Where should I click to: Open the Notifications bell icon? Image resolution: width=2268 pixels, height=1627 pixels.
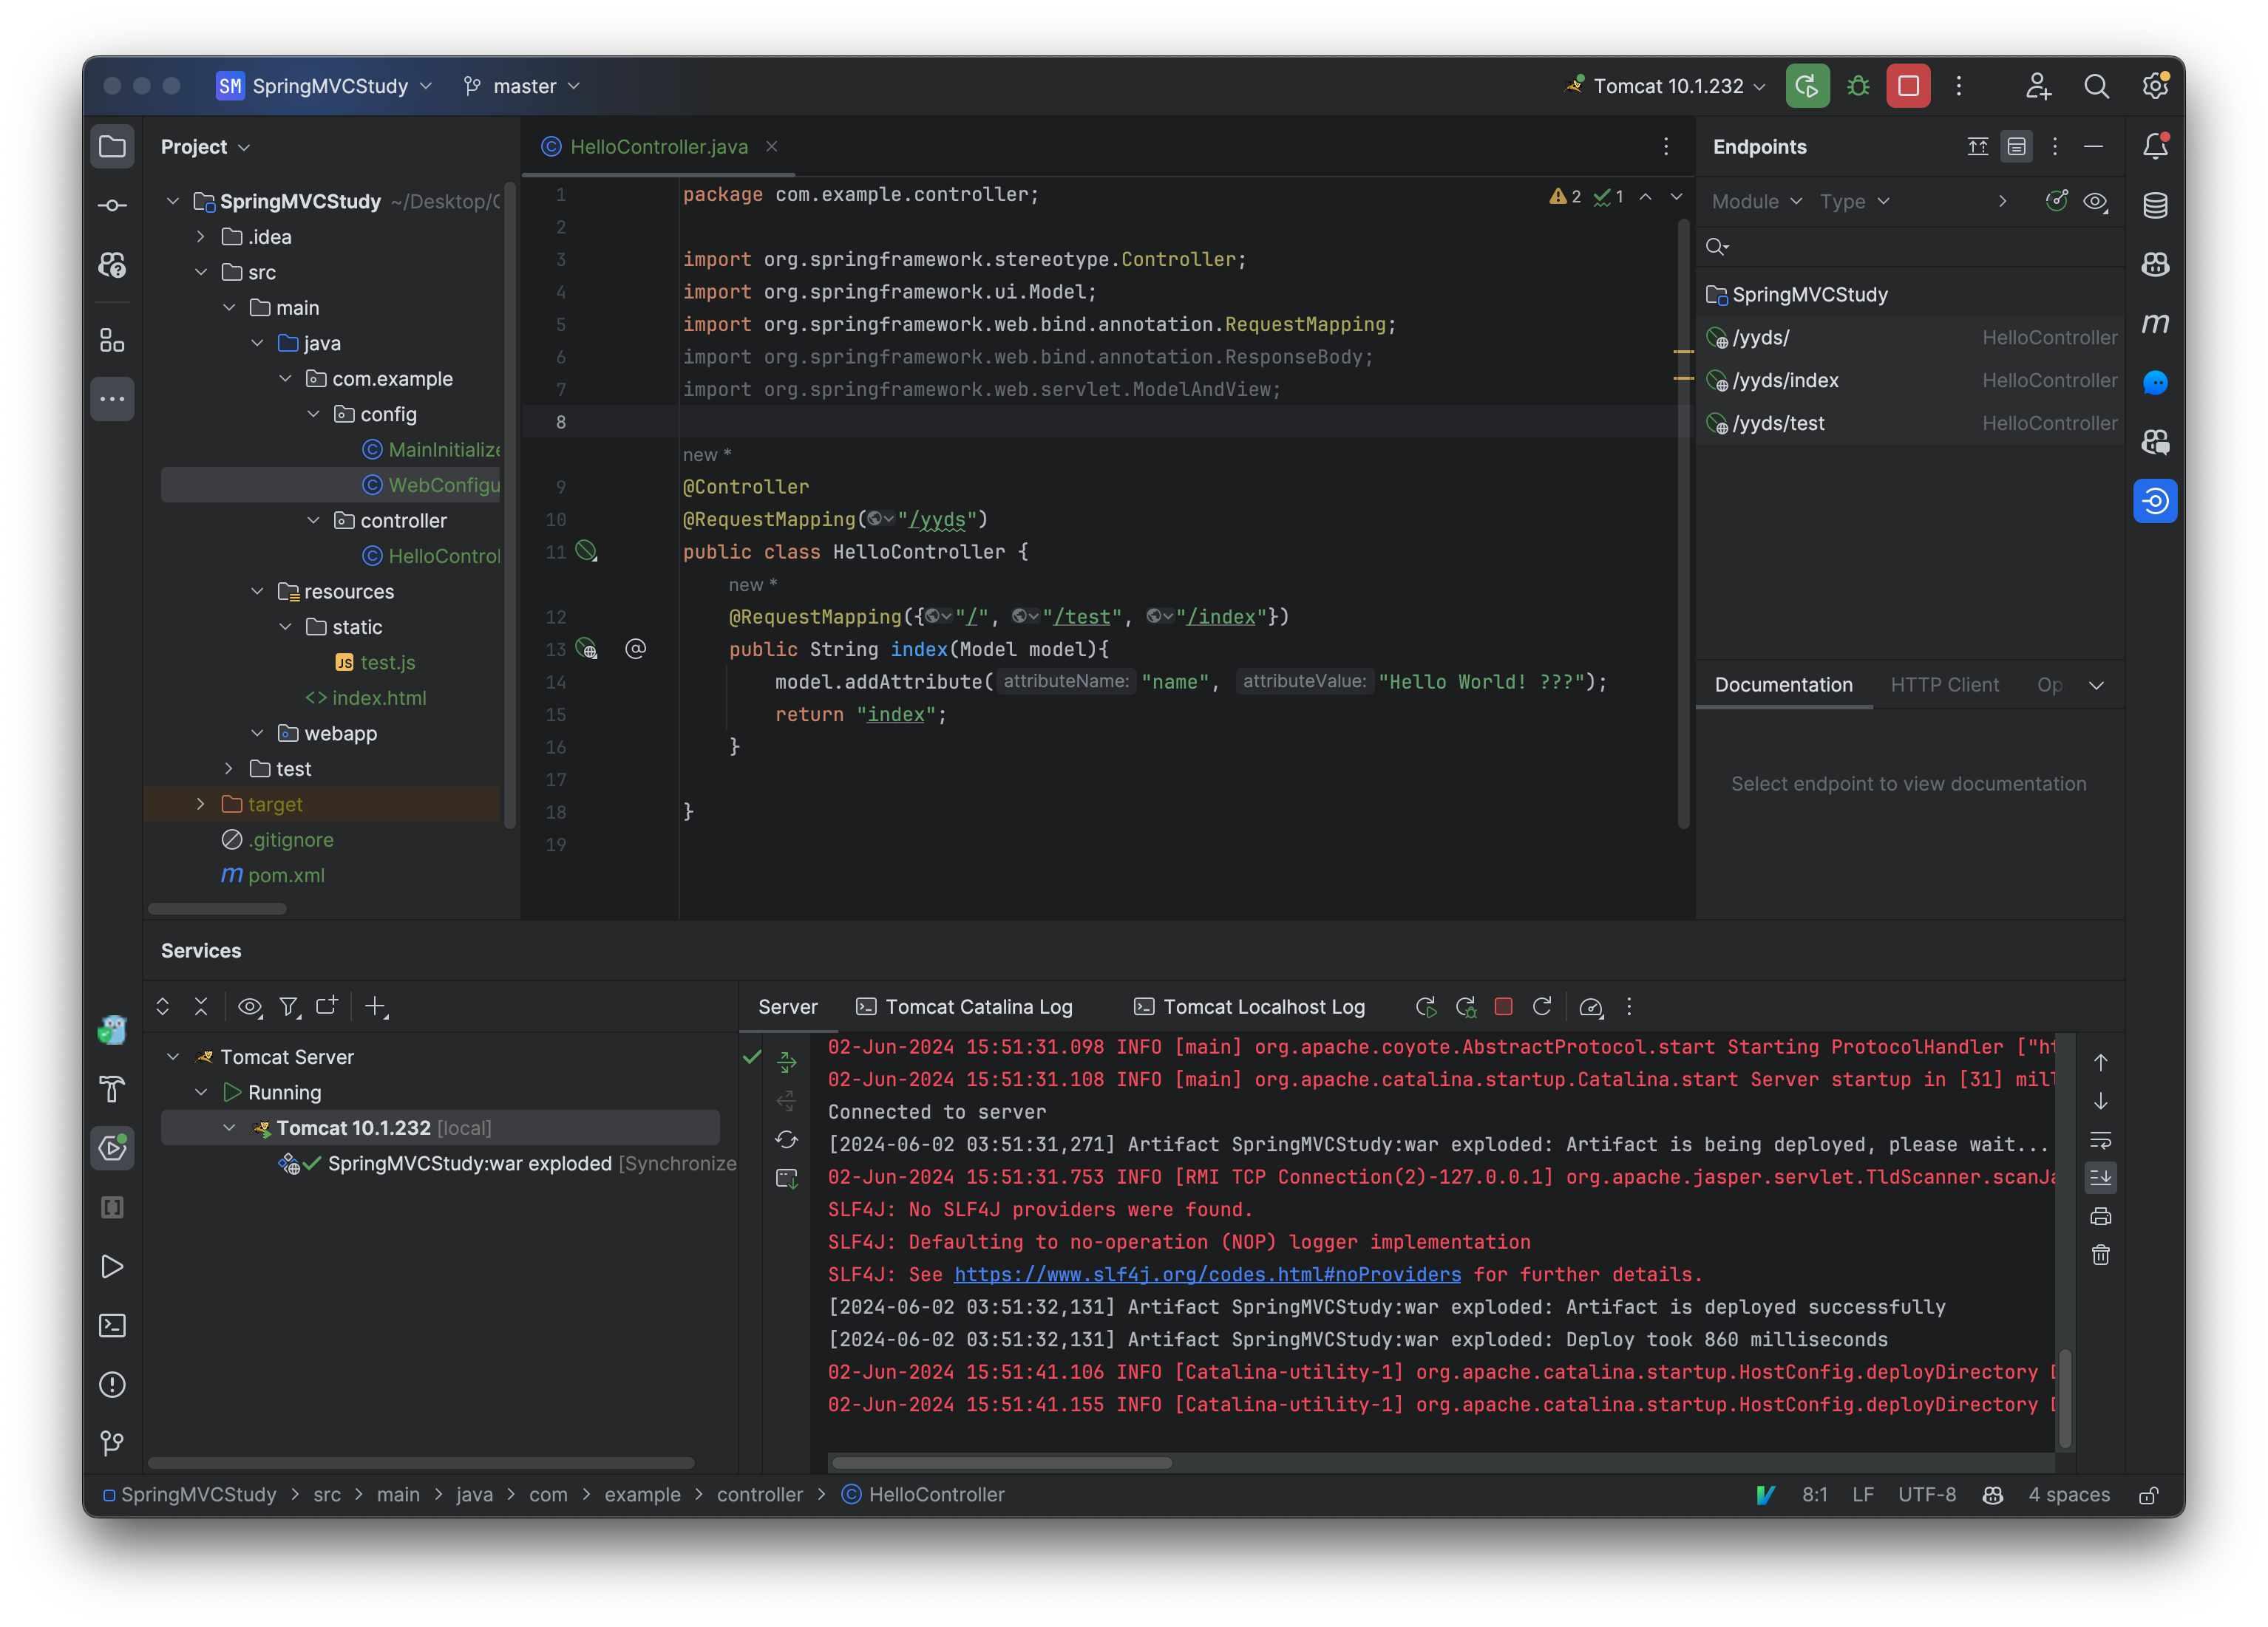pos(2155,147)
